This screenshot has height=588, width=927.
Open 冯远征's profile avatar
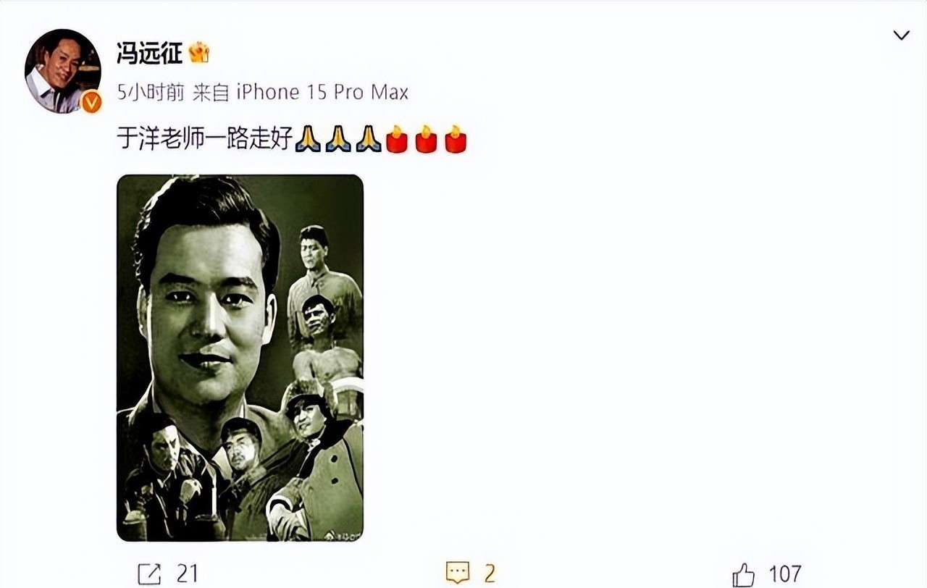(62, 71)
